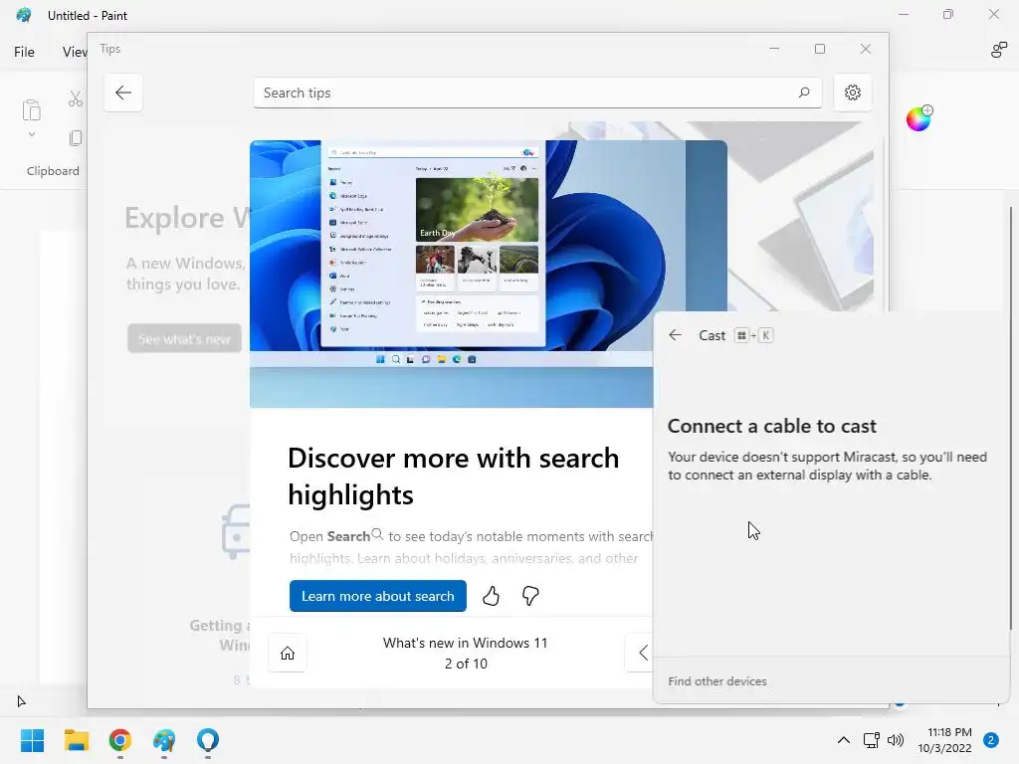Give thumbs down to this tip
Viewport: 1019px width, 764px height.
[530, 596]
